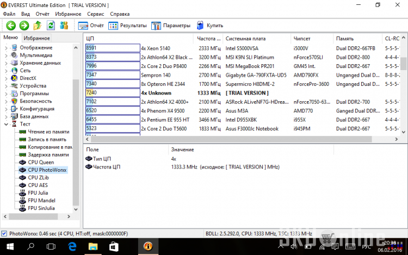Click the users icon in toolbar
Screen dimensions: 408x255
pyautogui.click(x=64, y=25)
